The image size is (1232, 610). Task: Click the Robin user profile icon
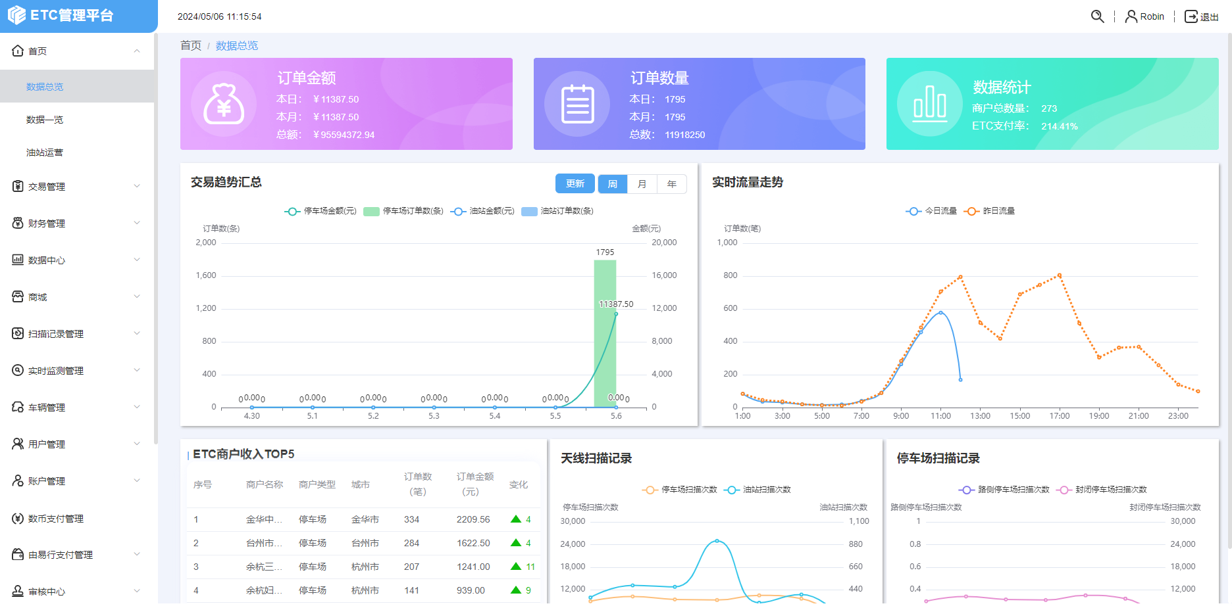click(x=1131, y=16)
